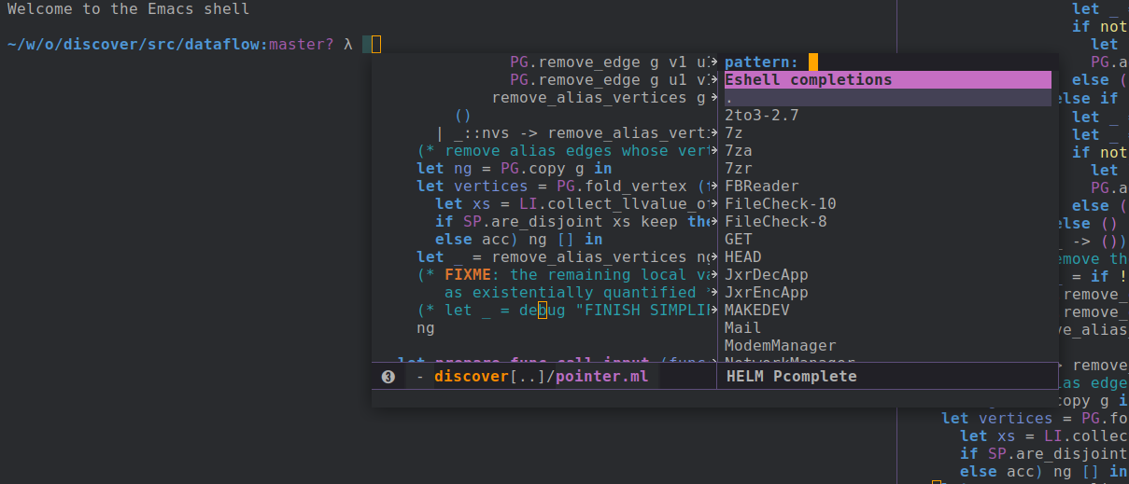This screenshot has height=484, width=1129.
Task: Click the 'else acc) ng [] in' line in popup
Action: pyautogui.click(x=518, y=240)
